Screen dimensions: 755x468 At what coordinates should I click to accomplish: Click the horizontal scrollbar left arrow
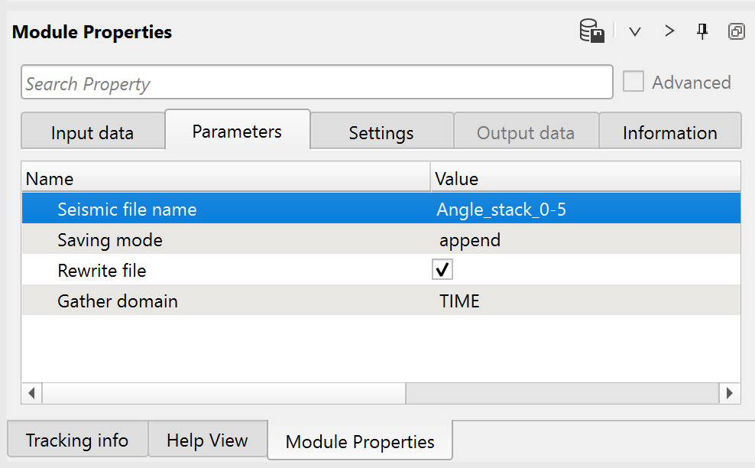(x=32, y=393)
